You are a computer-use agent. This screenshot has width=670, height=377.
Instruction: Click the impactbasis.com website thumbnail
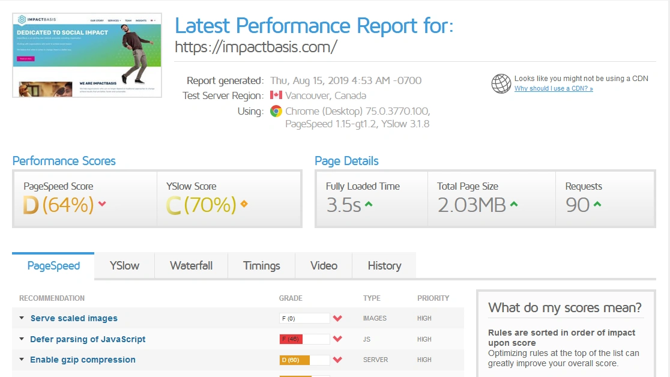coord(86,55)
